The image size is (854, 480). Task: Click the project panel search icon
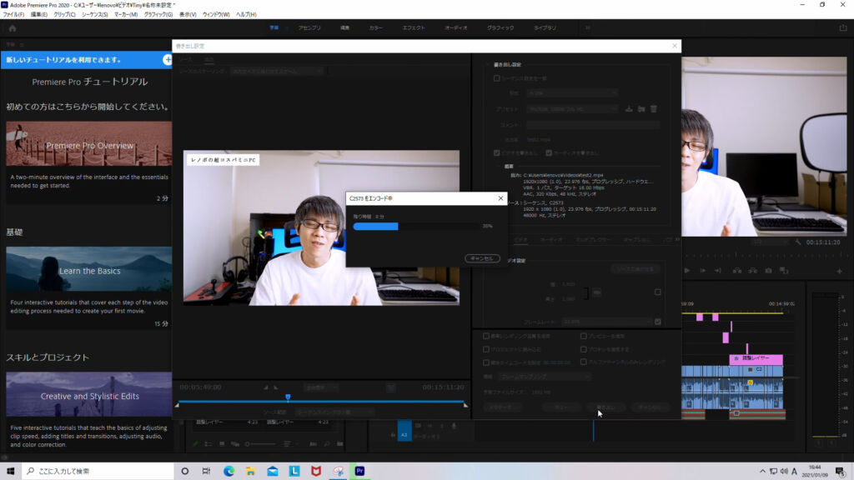coord(327,444)
